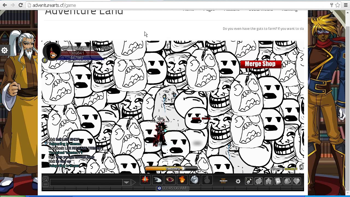Click the saved password key icon
Viewport: 350px width, 197px height.
331,5
